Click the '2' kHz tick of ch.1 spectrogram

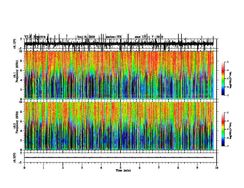tap(22, 90)
